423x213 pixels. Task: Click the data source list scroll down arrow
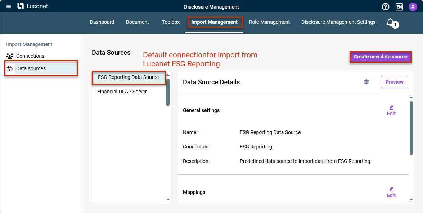168,200
